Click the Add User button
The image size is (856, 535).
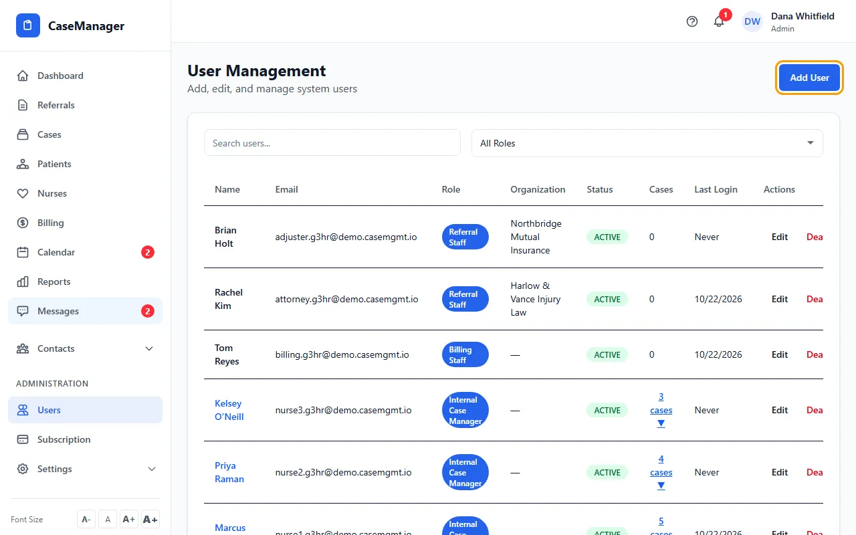pos(809,78)
